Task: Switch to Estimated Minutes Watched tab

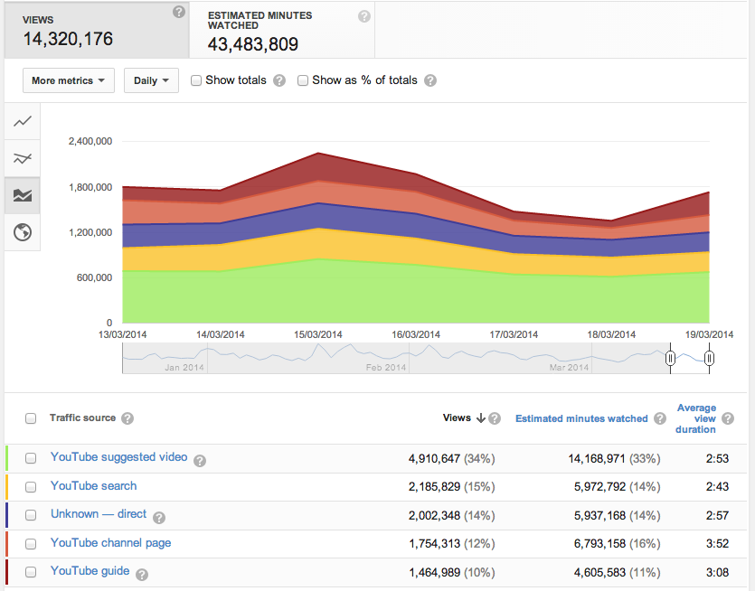Action: click(x=281, y=30)
